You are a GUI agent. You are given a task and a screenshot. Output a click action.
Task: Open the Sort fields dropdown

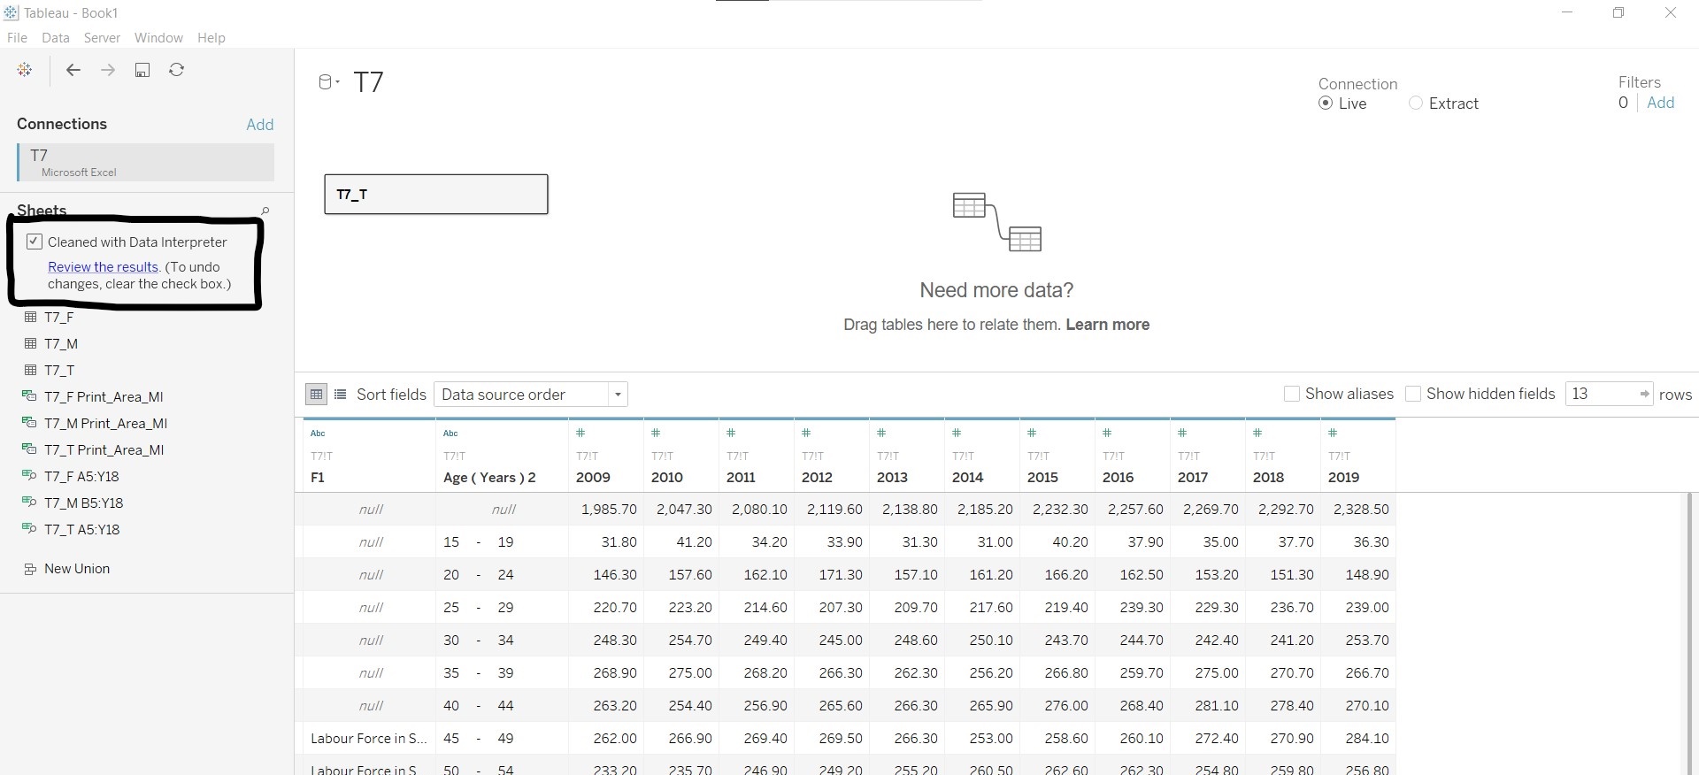click(x=531, y=395)
